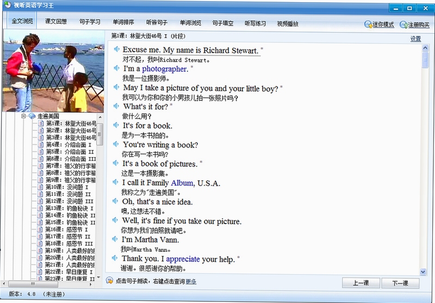
Task: Click lesson tree horizontal scrollbar thumb
Action: [x=33, y=284]
